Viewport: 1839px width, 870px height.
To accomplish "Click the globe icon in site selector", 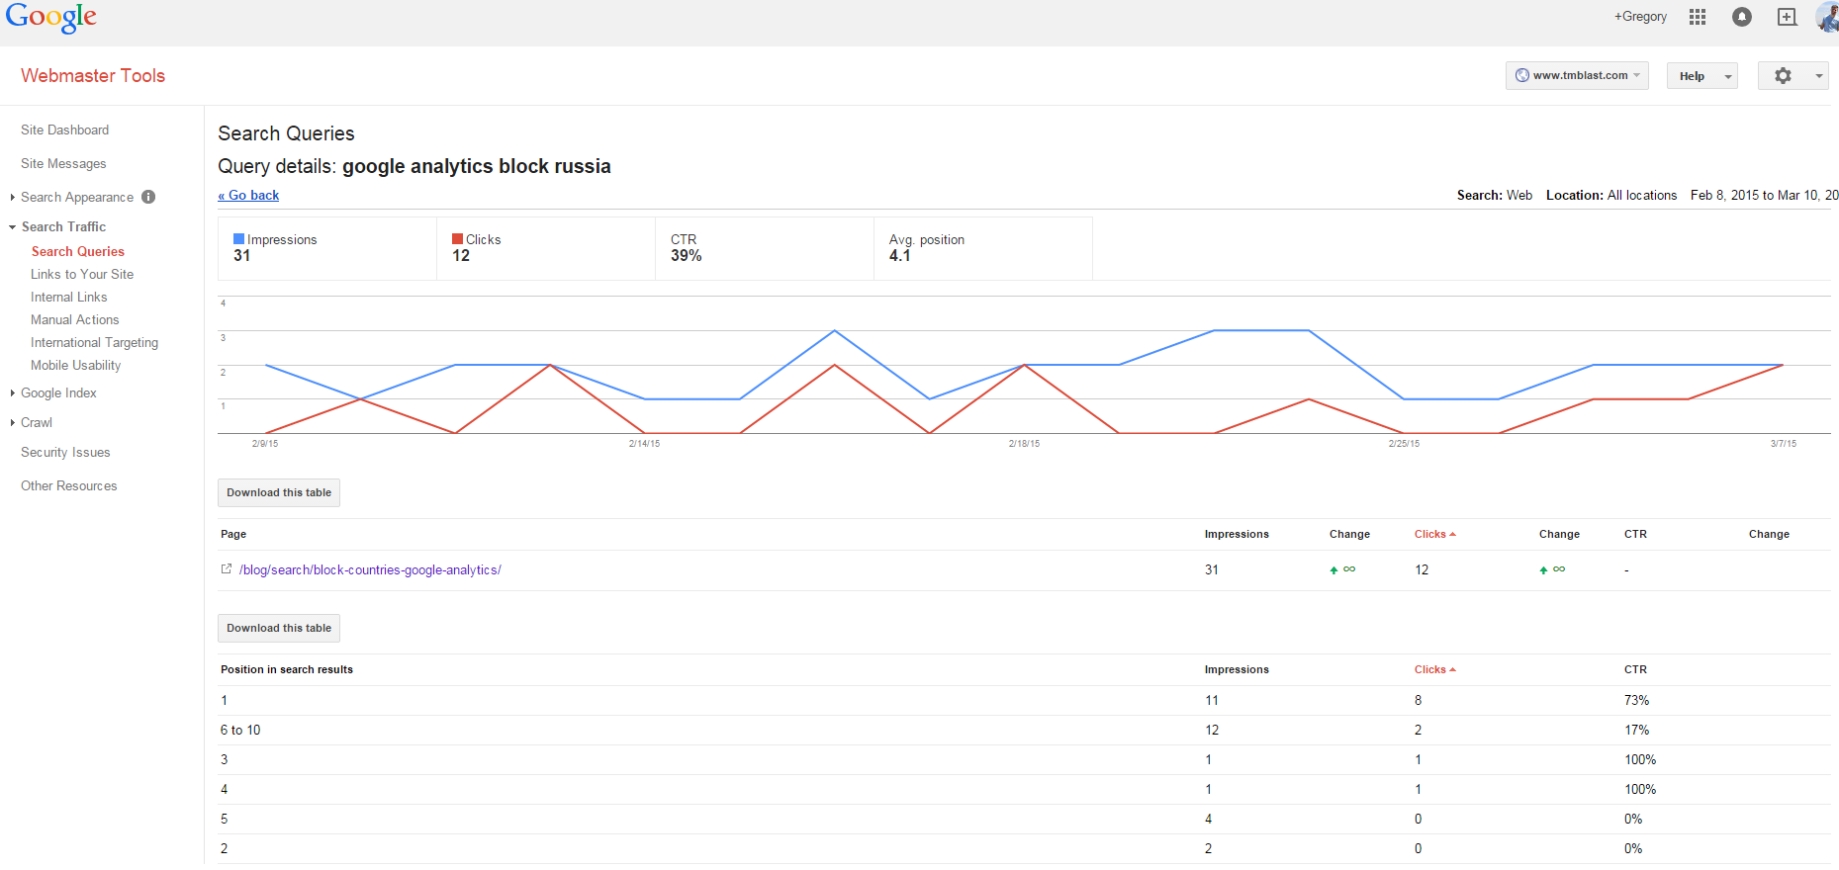I will (1522, 75).
